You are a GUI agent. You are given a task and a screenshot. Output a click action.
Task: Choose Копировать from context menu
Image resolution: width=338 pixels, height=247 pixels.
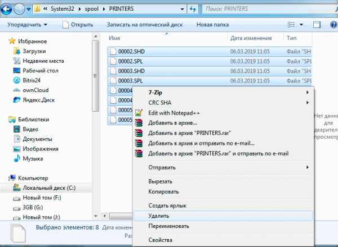coord(223,191)
